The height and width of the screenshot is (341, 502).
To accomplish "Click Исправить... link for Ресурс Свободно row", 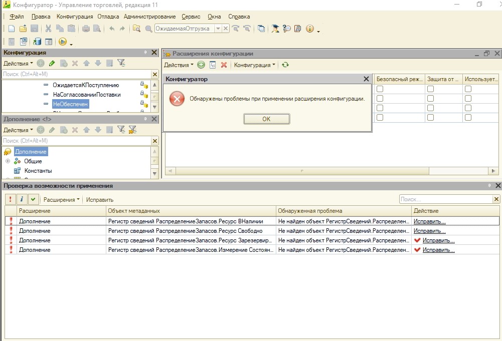I will [x=429, y=231].
